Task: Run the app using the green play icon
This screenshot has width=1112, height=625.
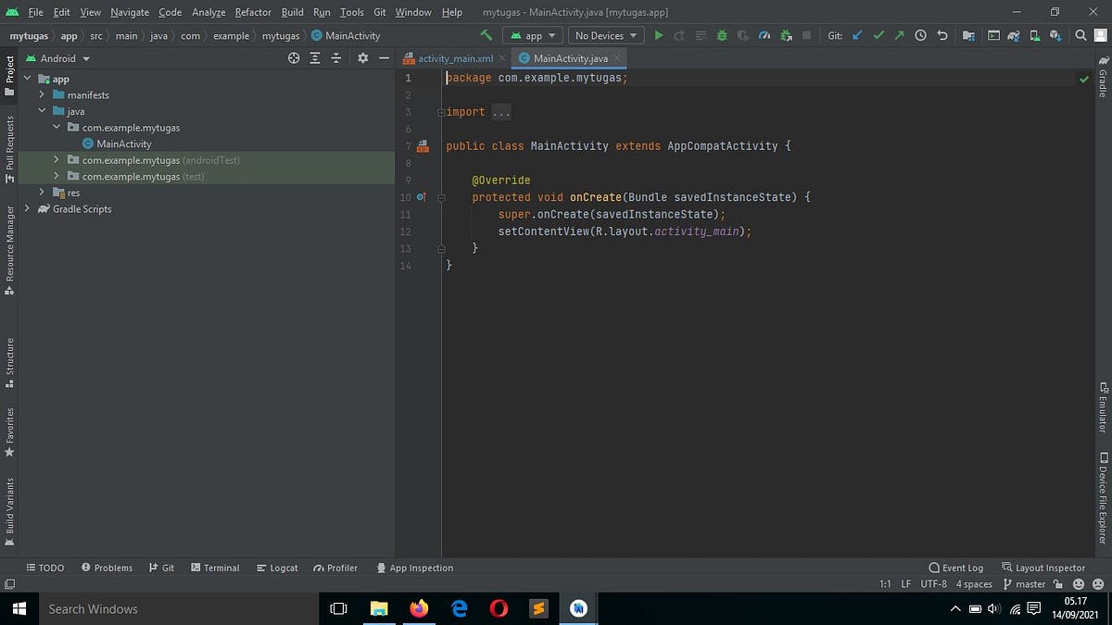Action: pyautogui.click(x=658, y=35)
